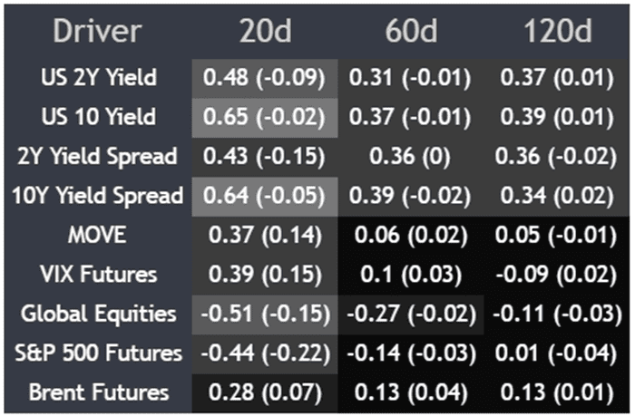Click the Global Equities row label
This screenshot has width=635, height=416.
99,314
